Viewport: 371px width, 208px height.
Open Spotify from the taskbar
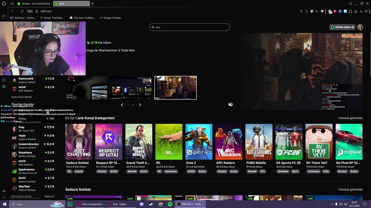pyautogui.click(x=170, y=204)
